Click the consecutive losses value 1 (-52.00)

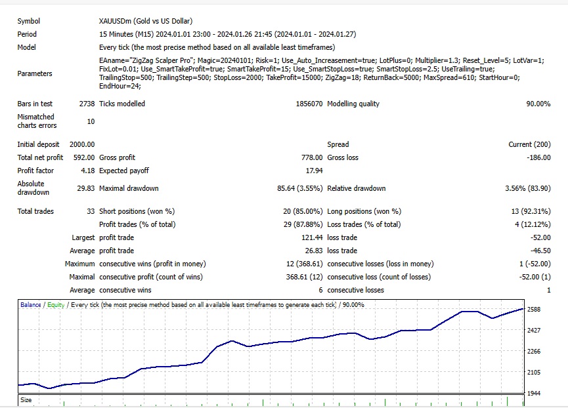coord(535,264)
